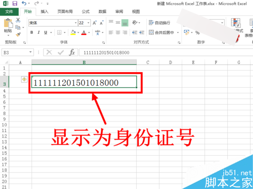Viewport: 253px width, 189px height.
Task: Switch to the 审阅 Review tab
Action: point(119,12)
